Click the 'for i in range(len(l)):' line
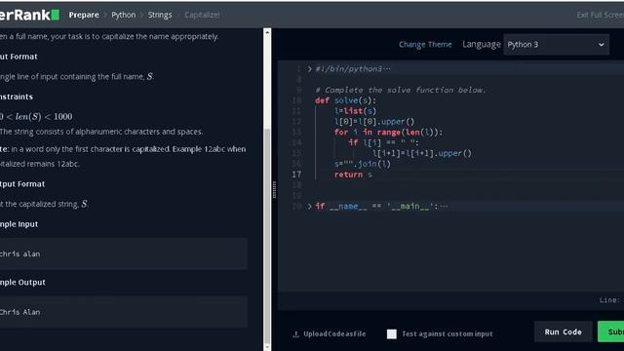Viewport: 624px width, 351px height. tap(388, 133)
